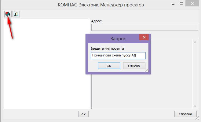Viewport: 201px width, 122px height.
Task: Click the open project book icon
Action: pos(16,14)
